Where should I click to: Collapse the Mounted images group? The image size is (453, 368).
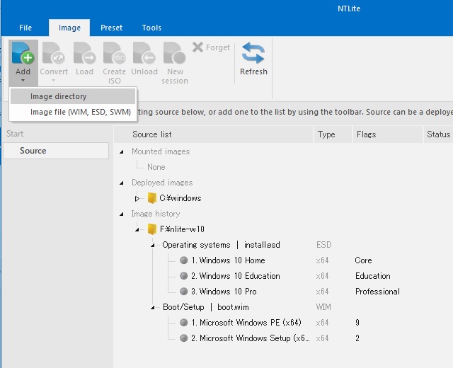122,151
